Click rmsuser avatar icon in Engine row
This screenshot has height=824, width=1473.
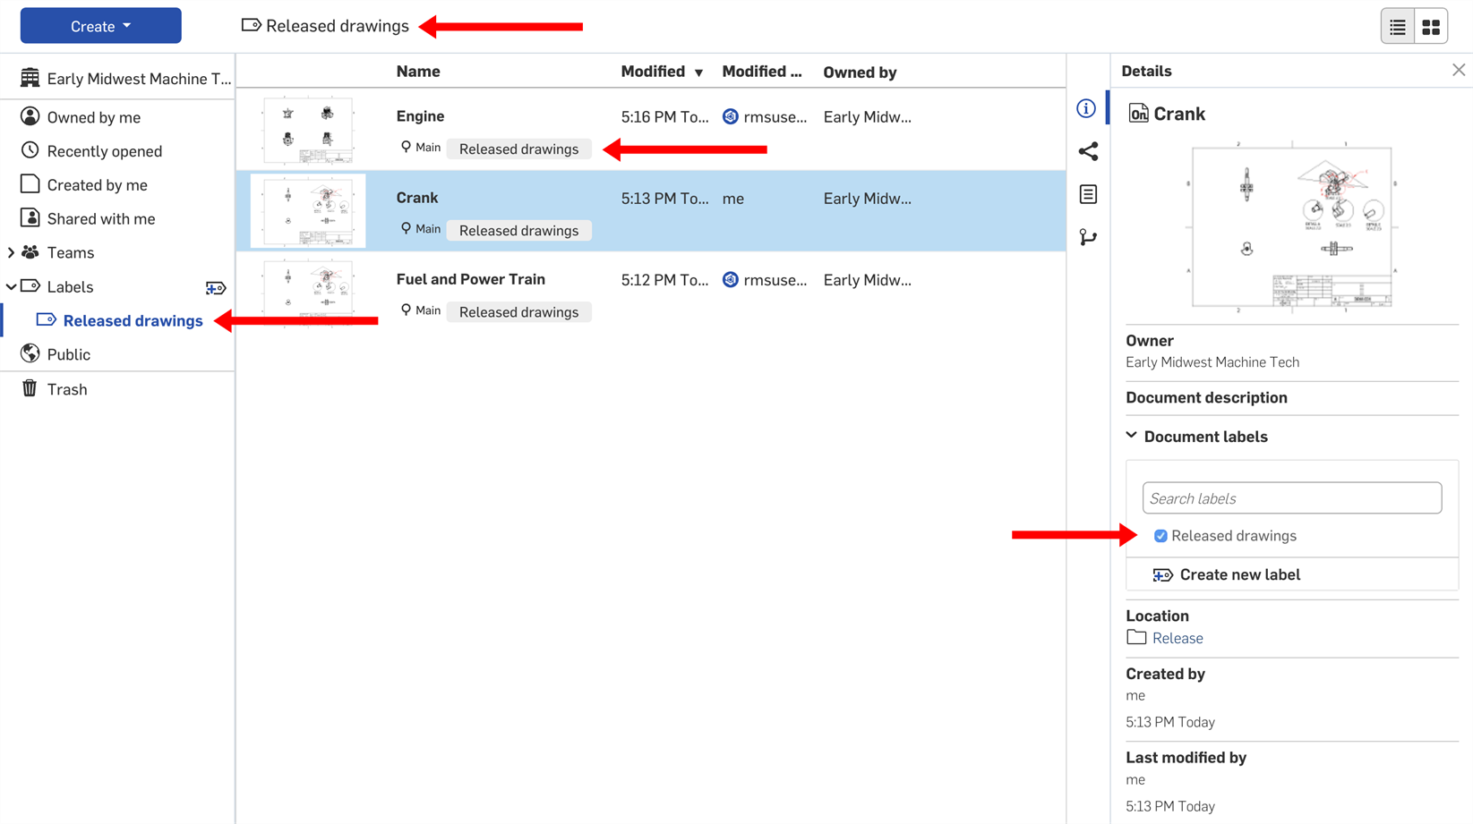pos(731,116)
